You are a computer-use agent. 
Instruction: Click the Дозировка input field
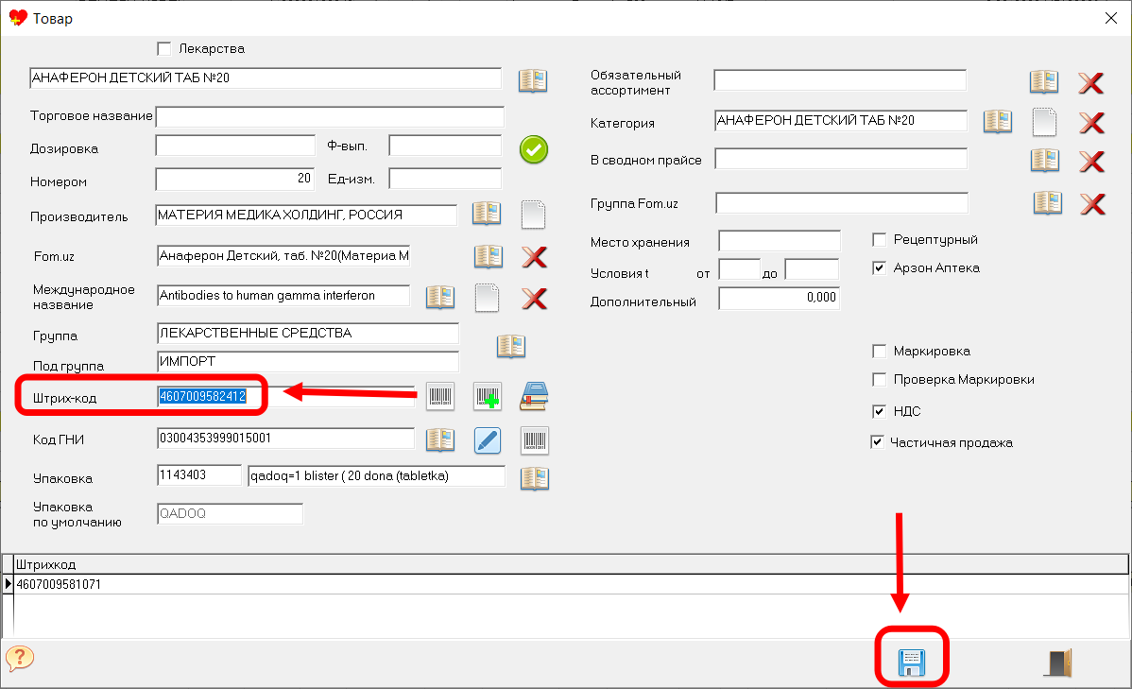pos(235,146)
